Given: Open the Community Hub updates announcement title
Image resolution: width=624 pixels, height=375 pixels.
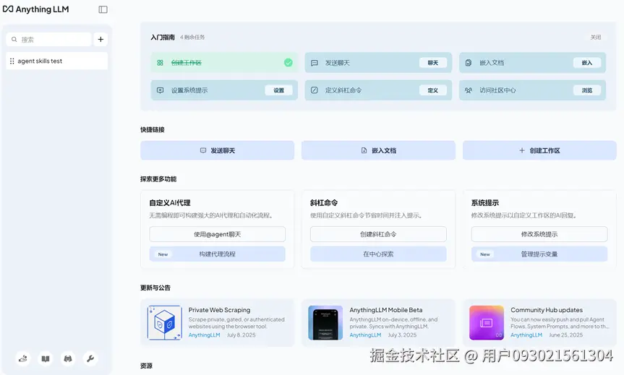Looking at the screenshot, I should 547,310.
